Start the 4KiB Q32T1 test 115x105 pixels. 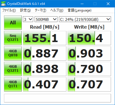13,69
